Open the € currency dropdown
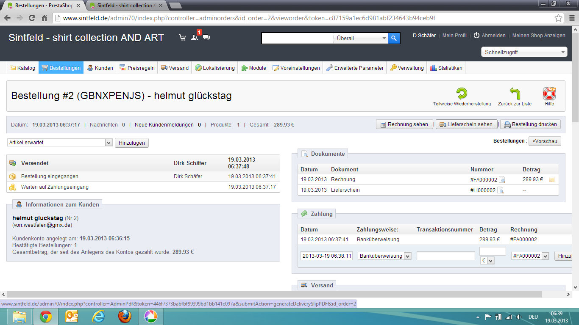579x325 pixels. 487,261
